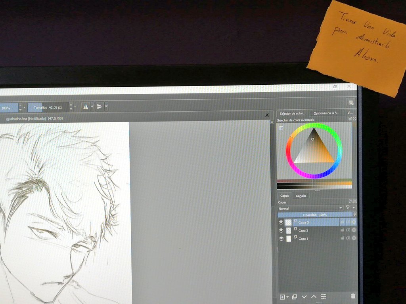The width and height of the screenshot is (406, 304).
Task: Adjust the brush Tamaño slider
Action: pos(48,107)
